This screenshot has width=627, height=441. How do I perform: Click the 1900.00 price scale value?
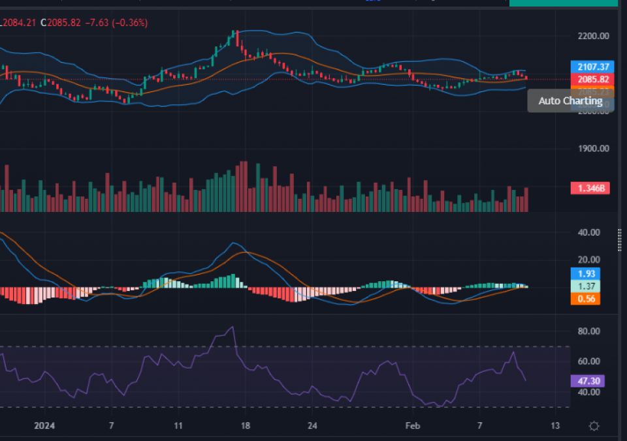(594, 149)
